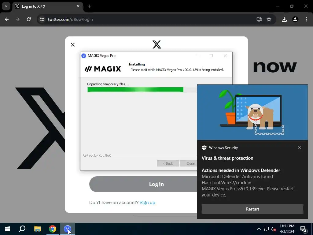Switch to Chrome from taskbar
The image size is (313, 235).
tap(53, 229)
